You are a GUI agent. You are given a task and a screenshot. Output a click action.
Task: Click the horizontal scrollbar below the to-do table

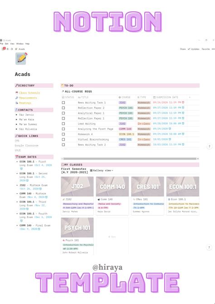pos(130,159)
